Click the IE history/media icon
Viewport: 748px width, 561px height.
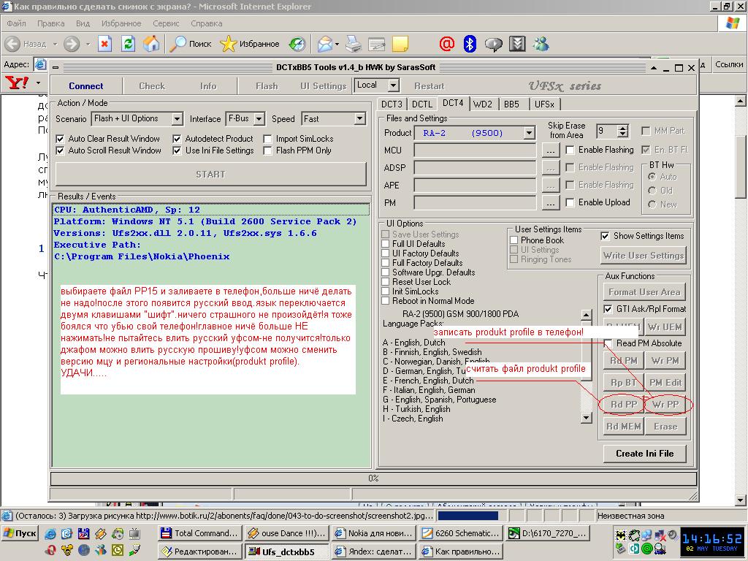(297, 44)
